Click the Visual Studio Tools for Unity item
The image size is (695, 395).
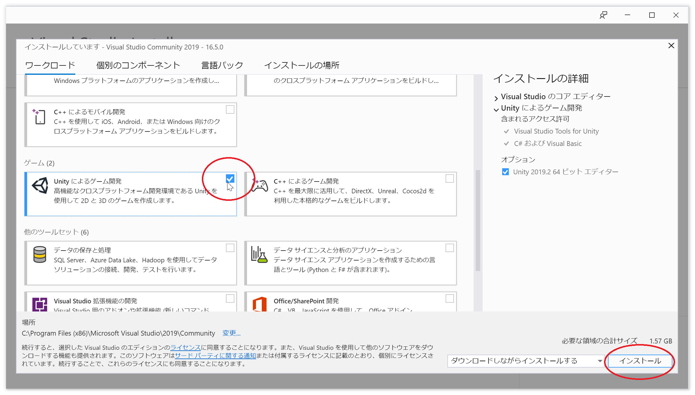point(556,131)
